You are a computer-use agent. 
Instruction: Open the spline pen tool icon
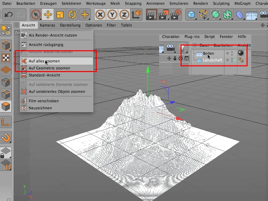point(203,14)
